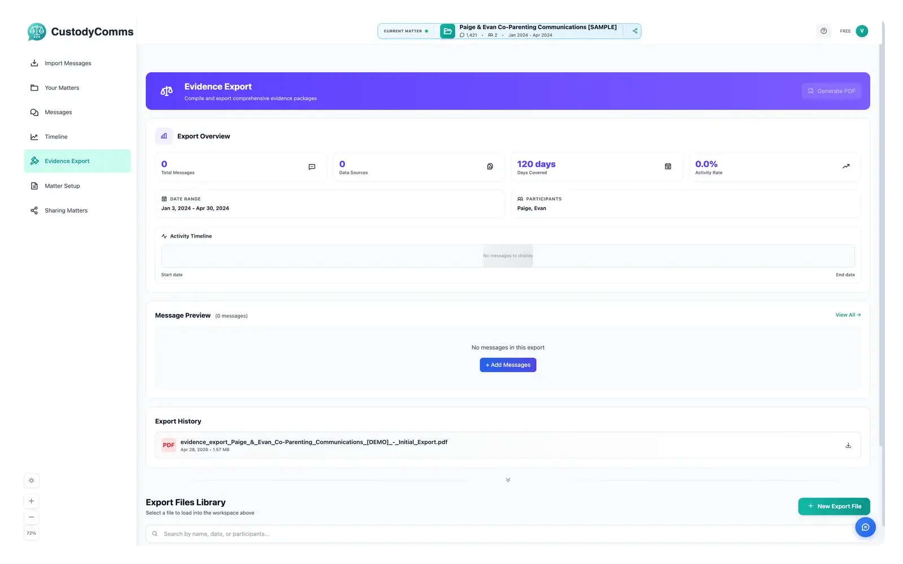The height and width of the screenshot is (564, 903).
Task: Click the PDF file badge icon
Action: click(169, 446)
